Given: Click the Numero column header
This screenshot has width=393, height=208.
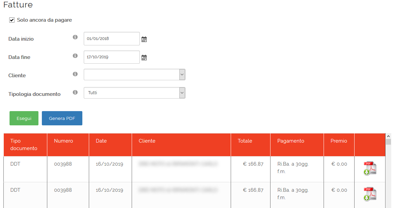Looking at the screenshot, I should 64,141.
